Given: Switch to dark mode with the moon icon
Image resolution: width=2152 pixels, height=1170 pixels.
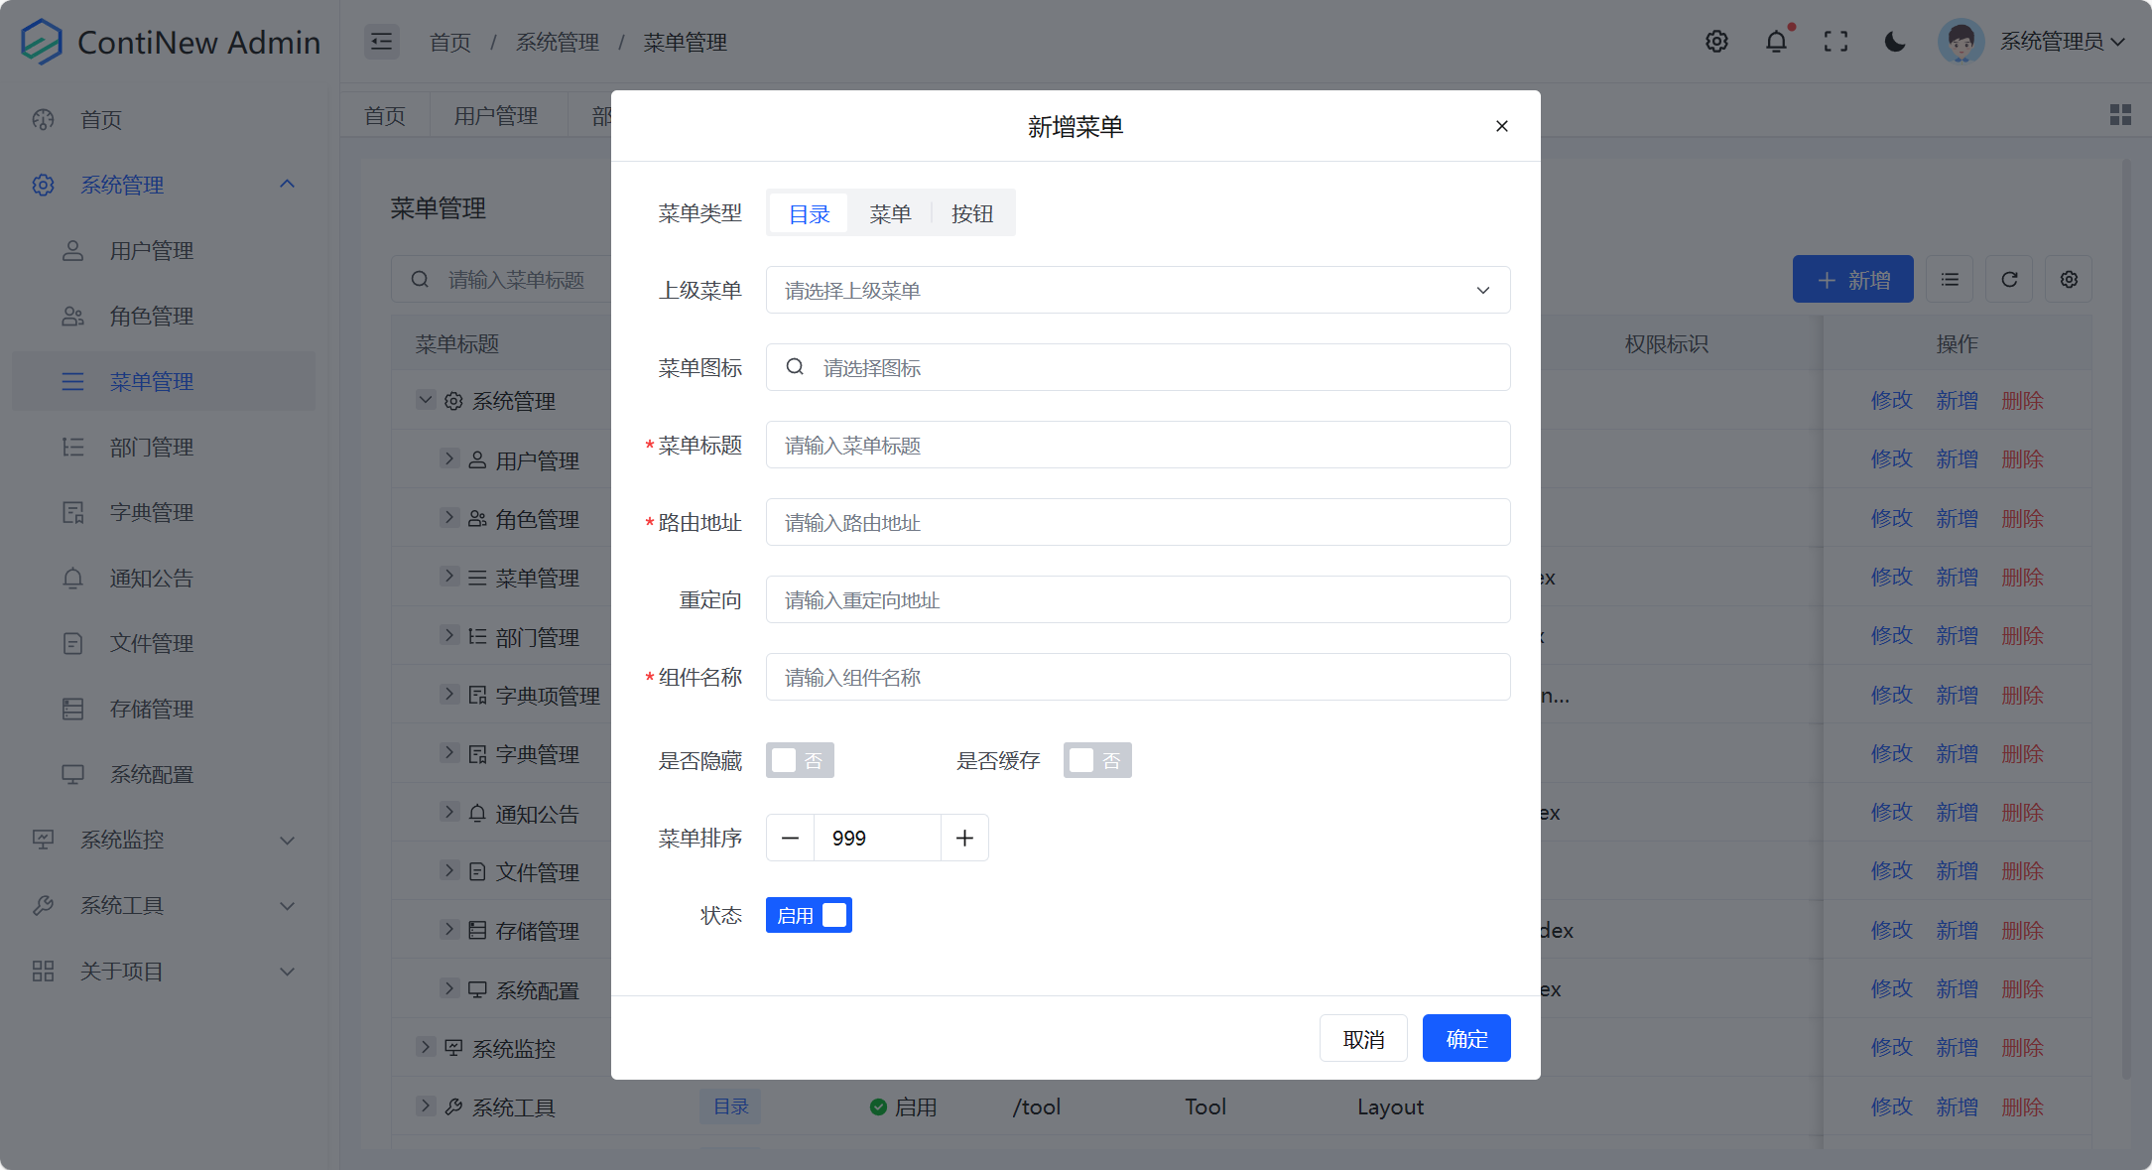Looking at the screenshot, I should 1895,42.
